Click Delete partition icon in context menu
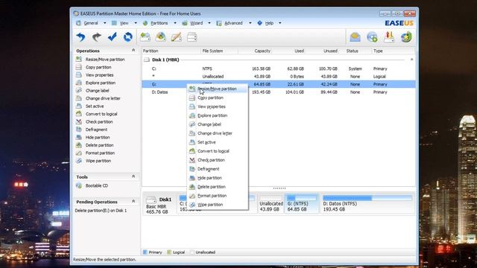This screenshot has width=477, height=268. 192,187
